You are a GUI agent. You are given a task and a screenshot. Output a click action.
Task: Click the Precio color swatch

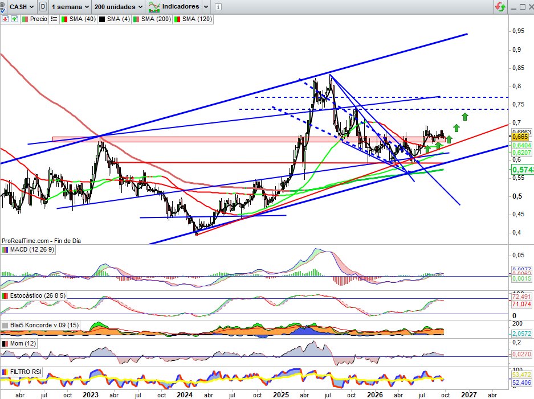coord(25,19)
